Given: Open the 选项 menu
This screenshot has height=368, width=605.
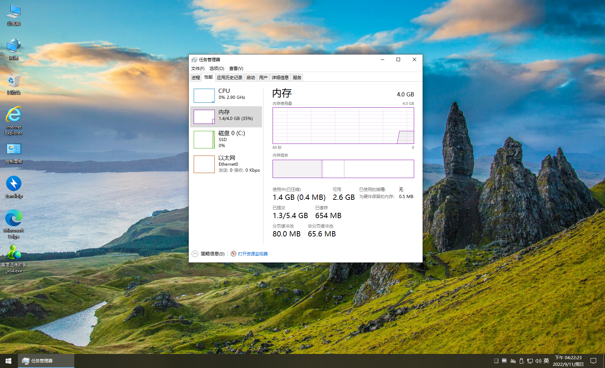Looking at the screenshot, I should [217, 68].
